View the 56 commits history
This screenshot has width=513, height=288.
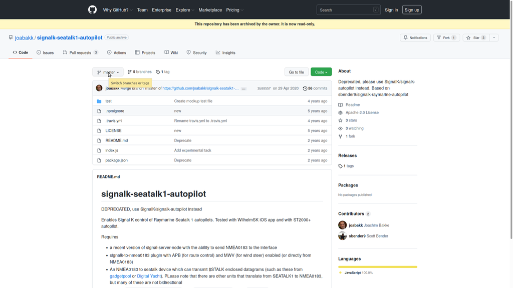(x=315, y=88)
